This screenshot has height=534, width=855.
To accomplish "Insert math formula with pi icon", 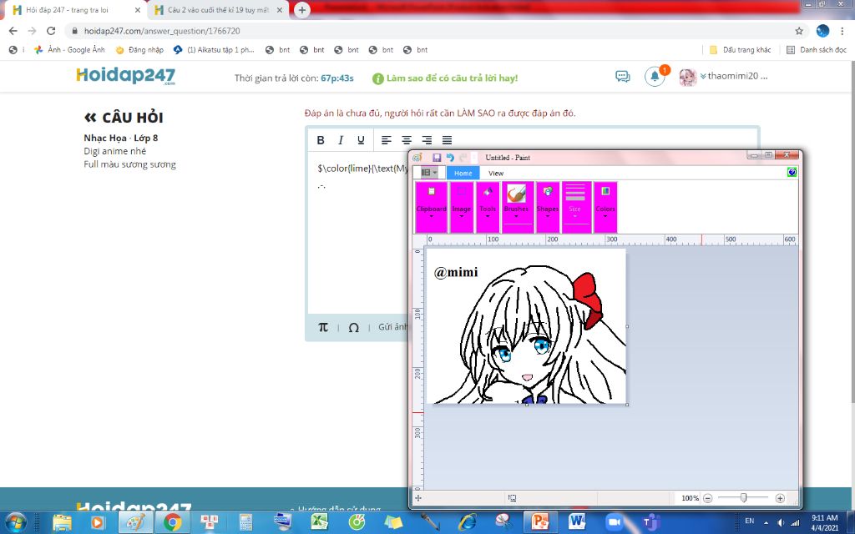I will [x=323, y=327].
